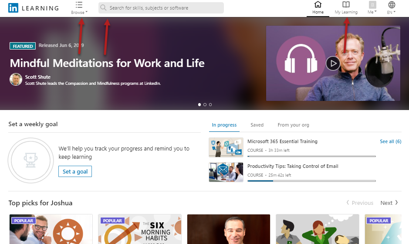409x244 pixels.
Task: Click Next arrow in Top picks
Action: 389,203
